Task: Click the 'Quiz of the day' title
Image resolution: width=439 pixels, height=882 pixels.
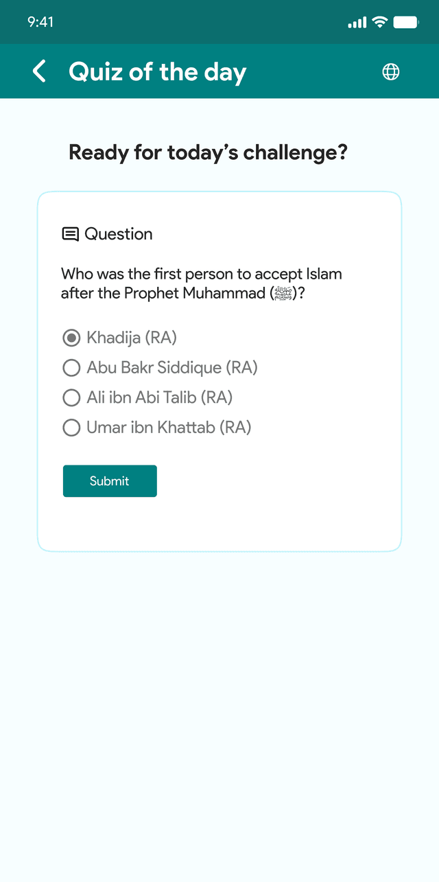Action: 157,71
